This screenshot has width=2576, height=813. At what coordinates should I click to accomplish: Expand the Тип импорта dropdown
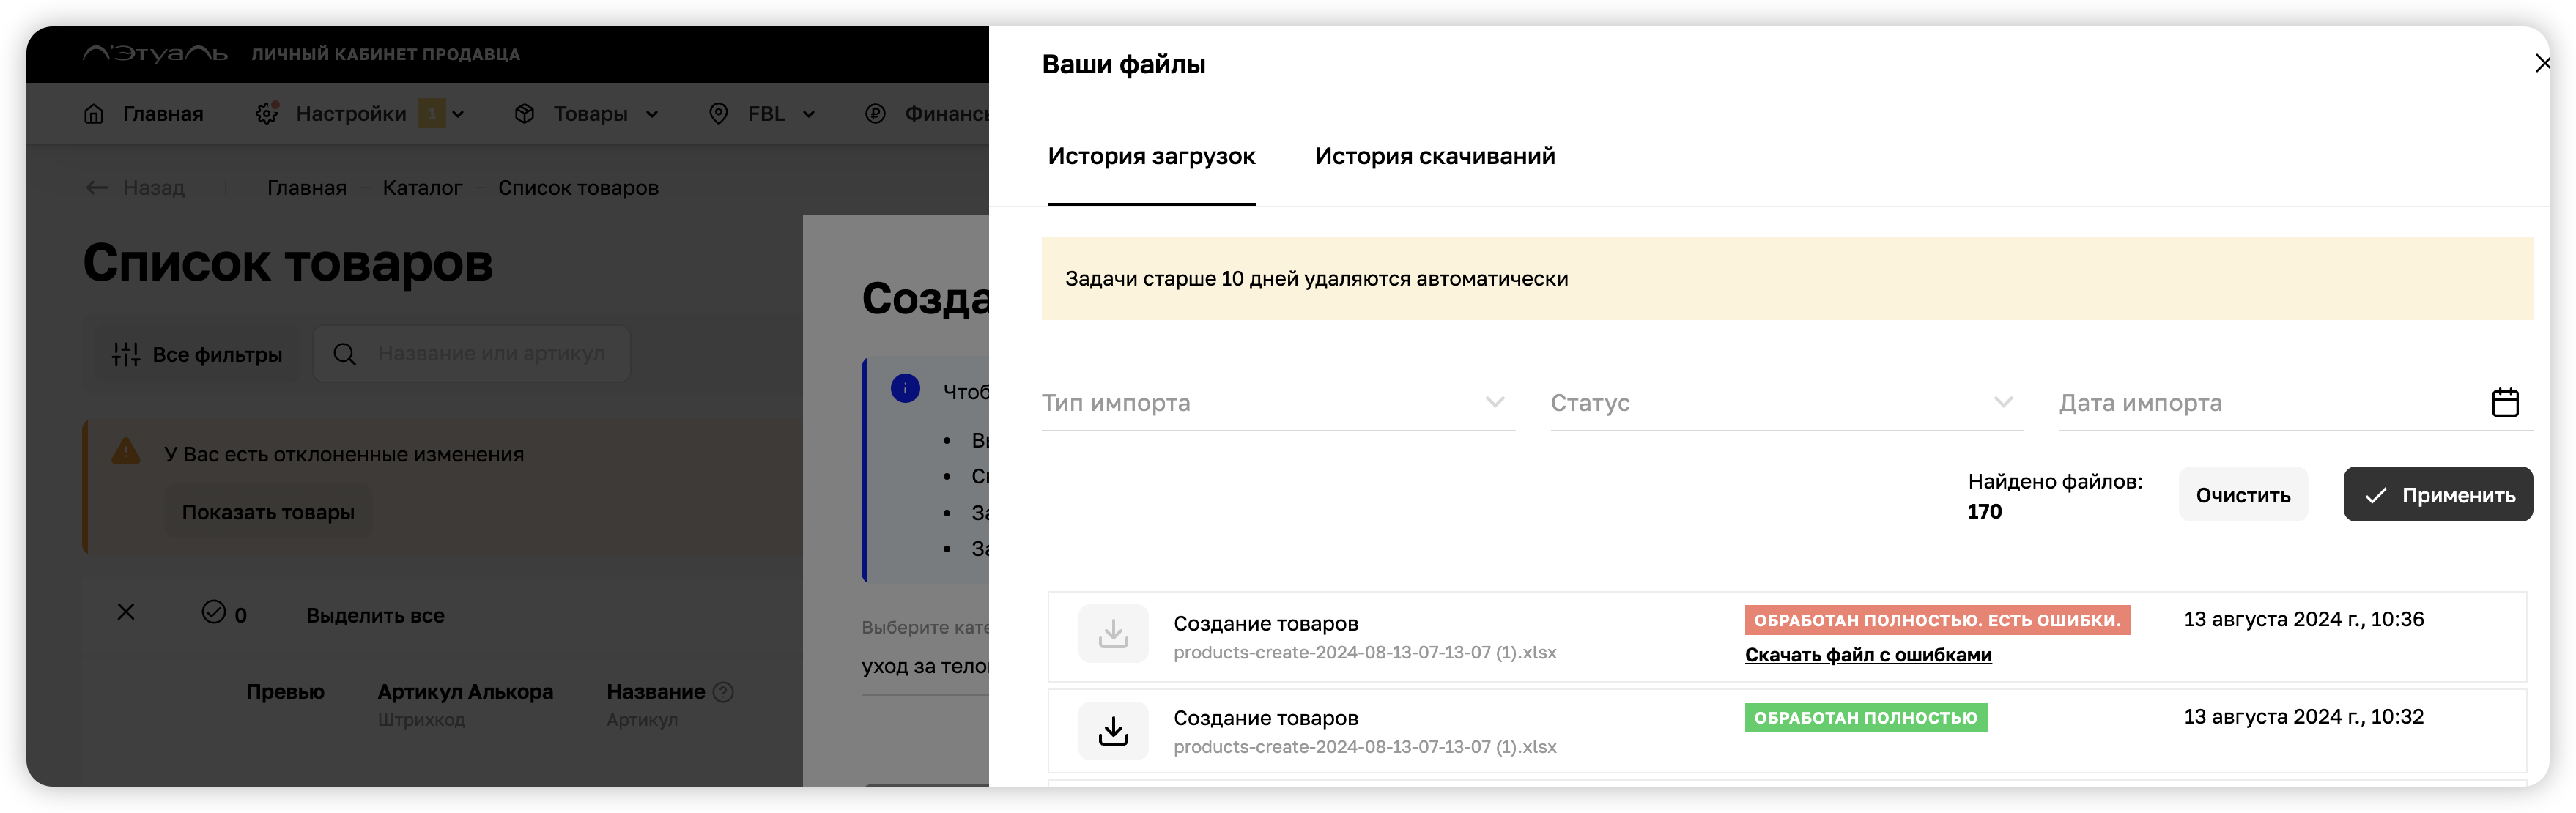pos(1277,403)
